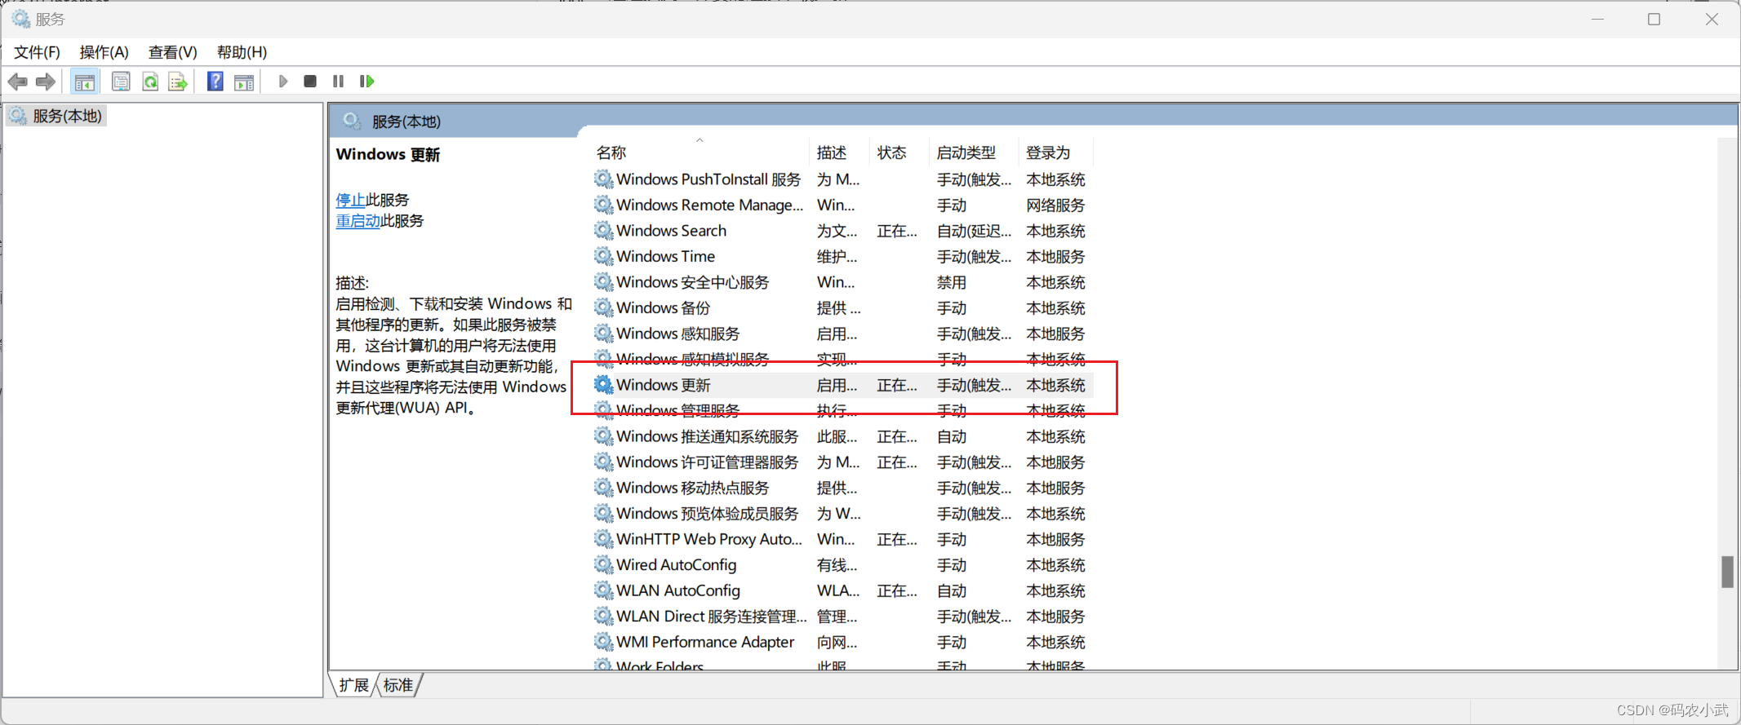
Task: Click the Wired AutoConfig service name
Action: (x=676, y=564)
